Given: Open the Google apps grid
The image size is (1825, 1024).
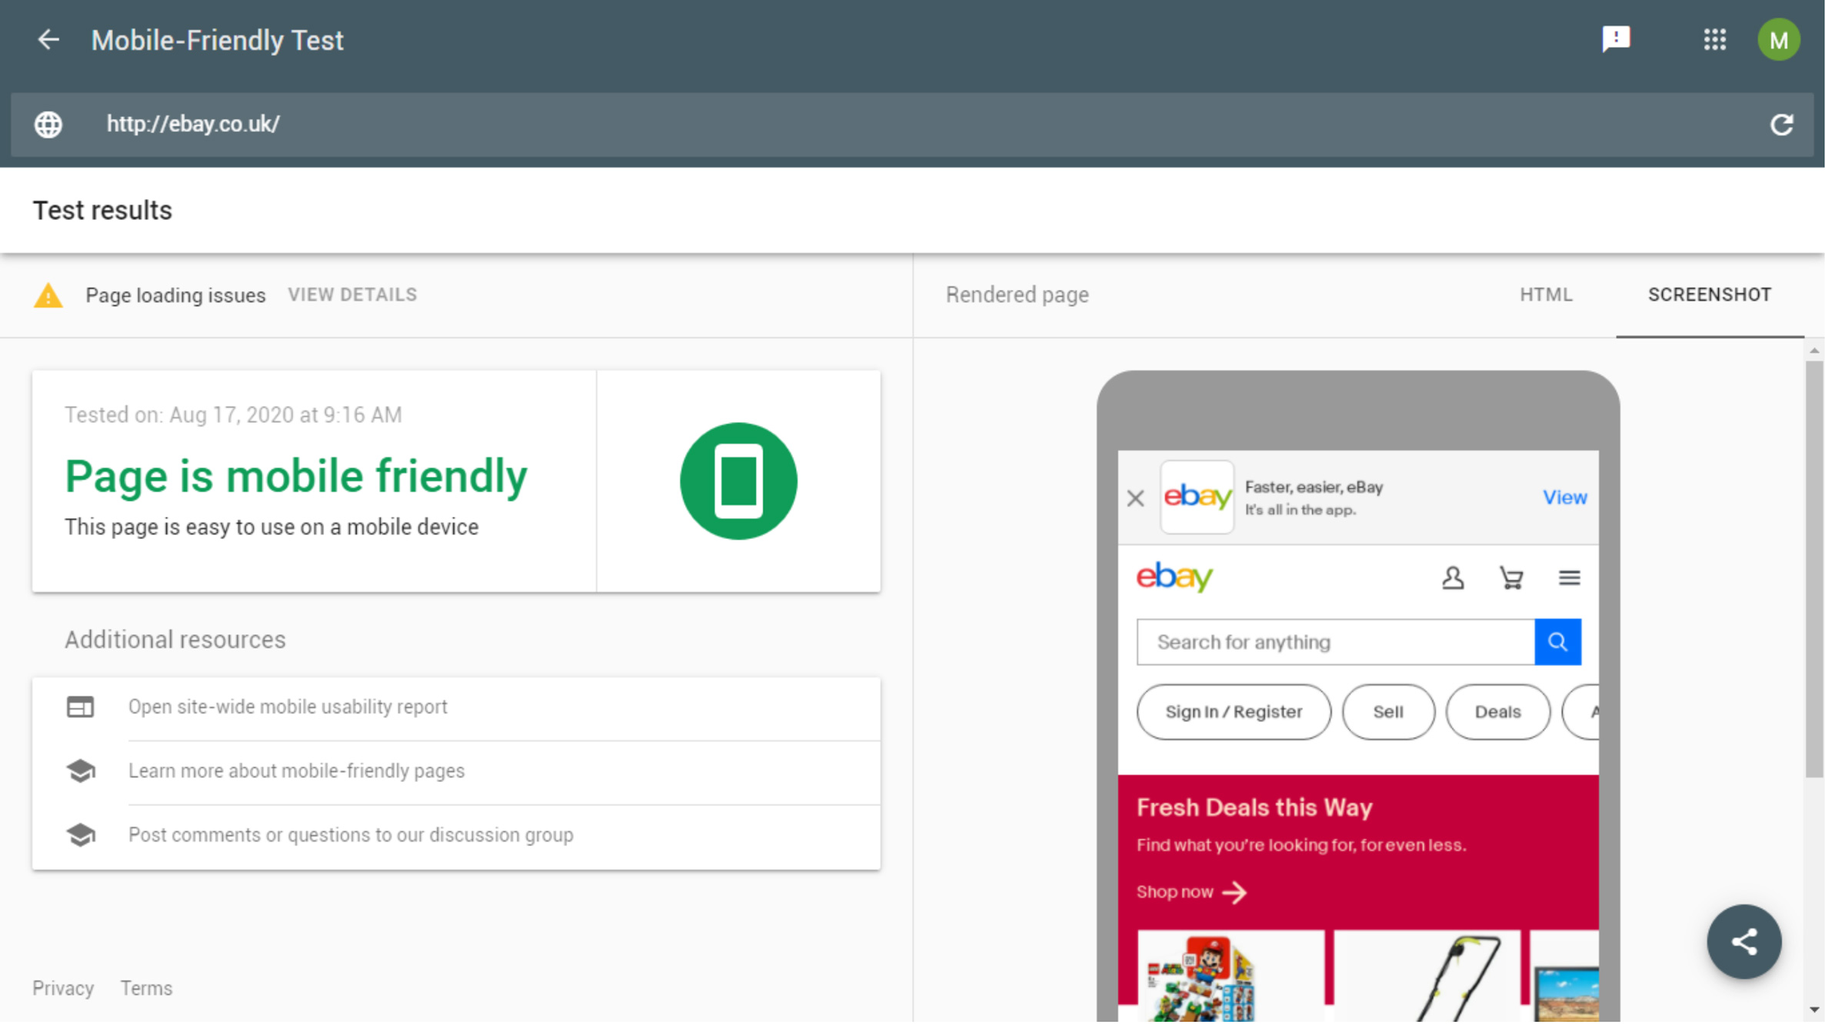Looking at the screenshot, I should point(1714,40).
